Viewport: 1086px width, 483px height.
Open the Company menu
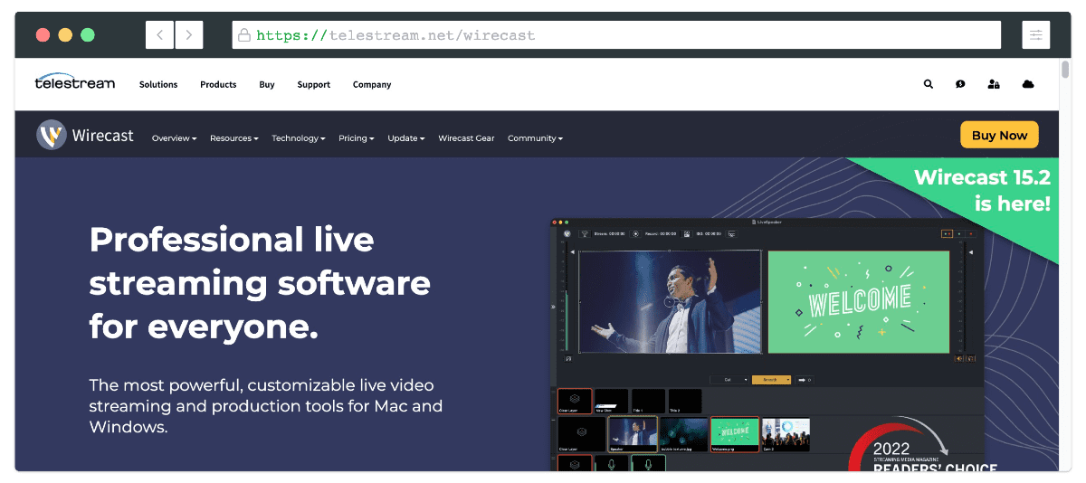[x=372, y=85]
